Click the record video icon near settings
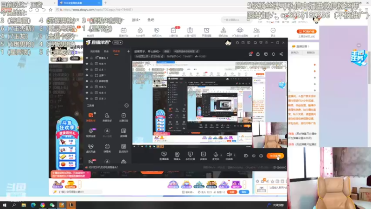 pyautogui.click(x=246, y=156)
